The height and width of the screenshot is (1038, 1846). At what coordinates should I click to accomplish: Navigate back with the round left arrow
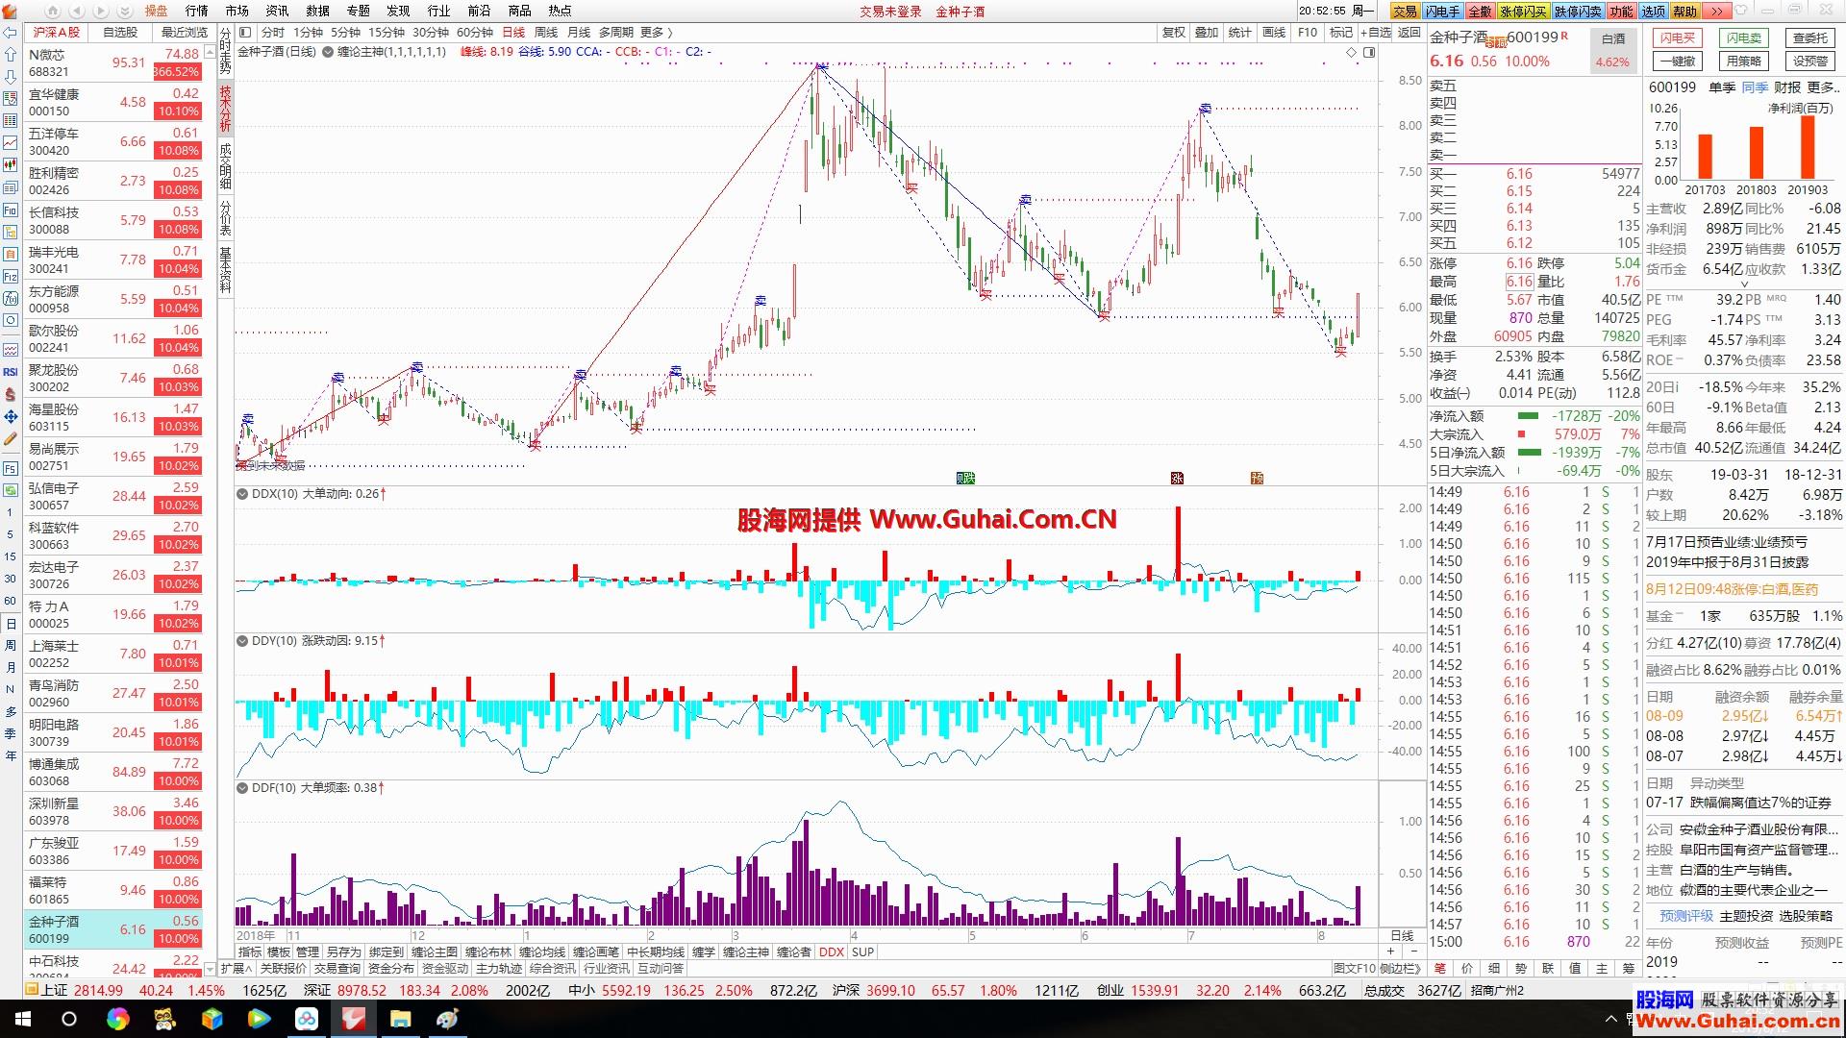click(77, 11)
